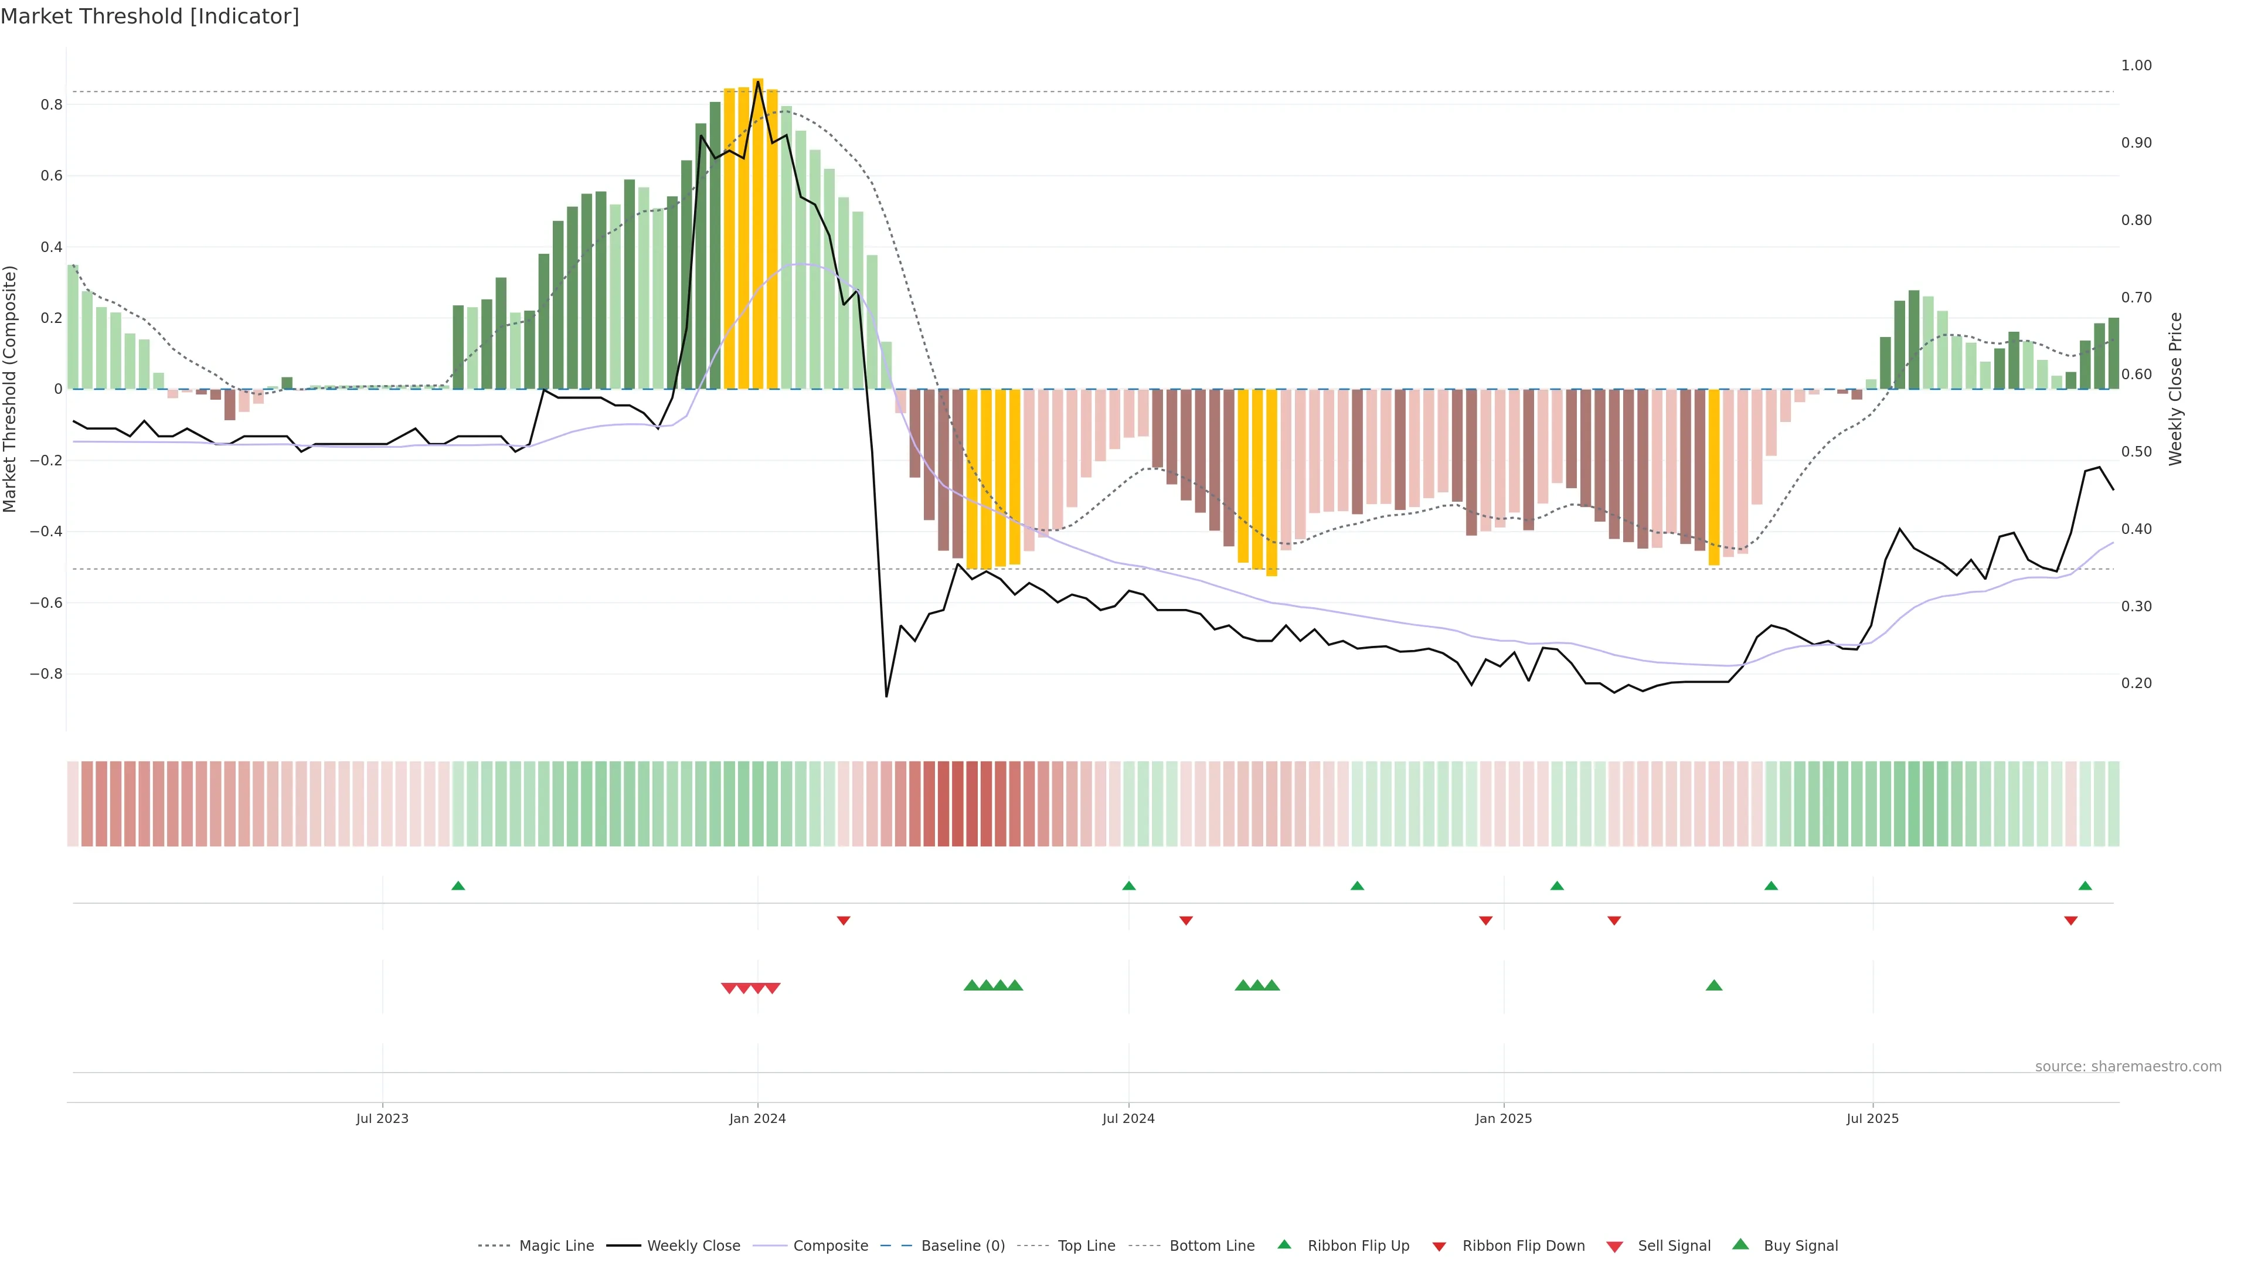
Task: Click the Buy Signal legend marker
Action: click(1740, 1244)
